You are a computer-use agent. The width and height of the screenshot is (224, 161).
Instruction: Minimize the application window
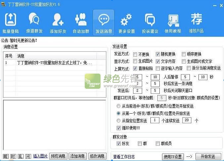point(215,6)
